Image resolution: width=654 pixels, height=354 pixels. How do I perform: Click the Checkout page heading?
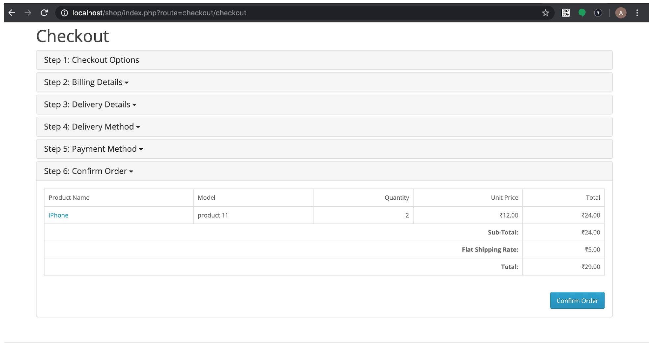point(73,36)
